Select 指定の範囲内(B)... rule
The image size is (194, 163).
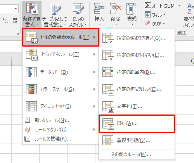137,72
